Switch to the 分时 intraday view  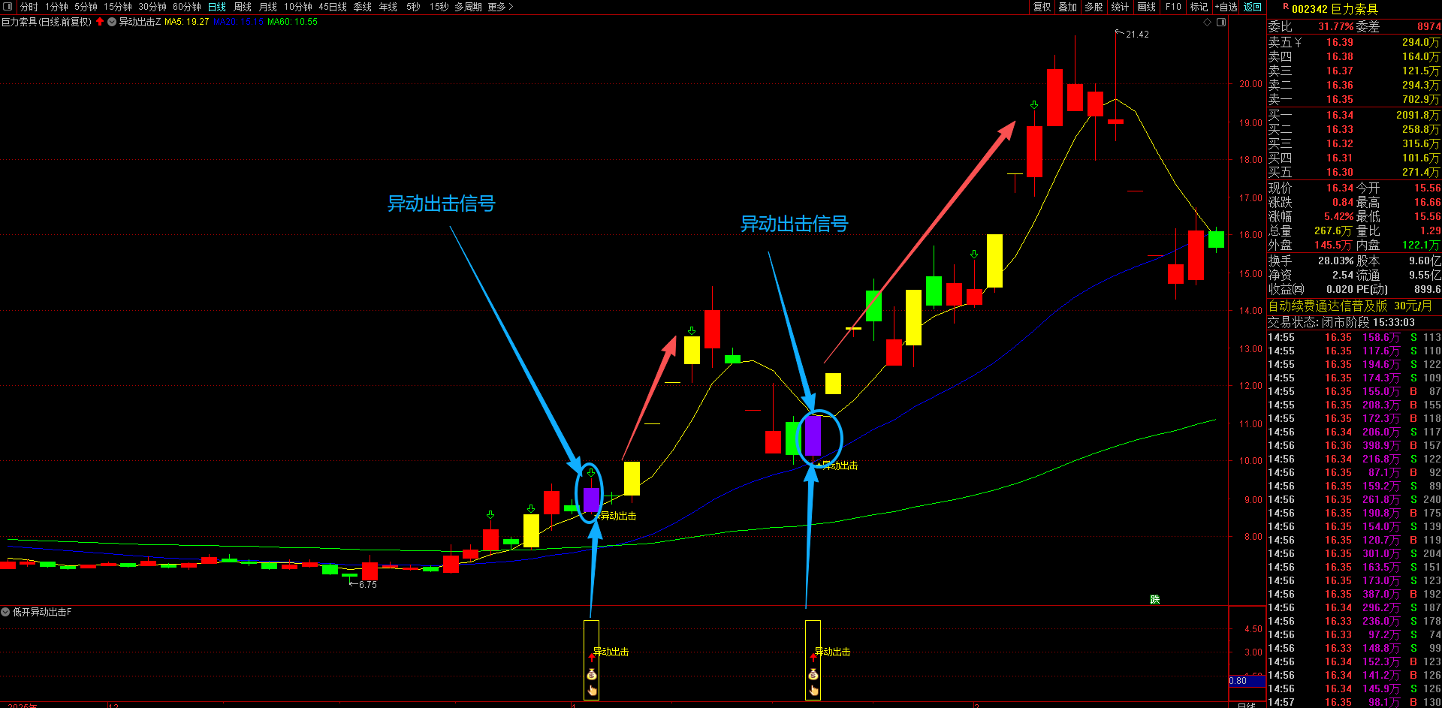29,7
